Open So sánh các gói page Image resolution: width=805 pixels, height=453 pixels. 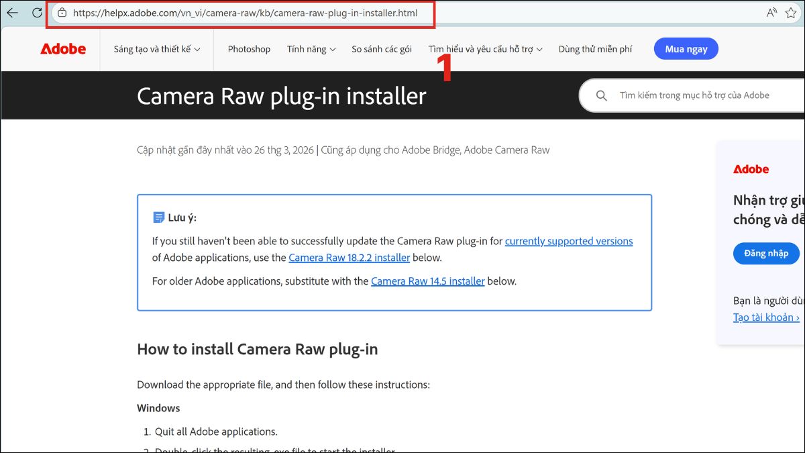[x=382, y=48]
